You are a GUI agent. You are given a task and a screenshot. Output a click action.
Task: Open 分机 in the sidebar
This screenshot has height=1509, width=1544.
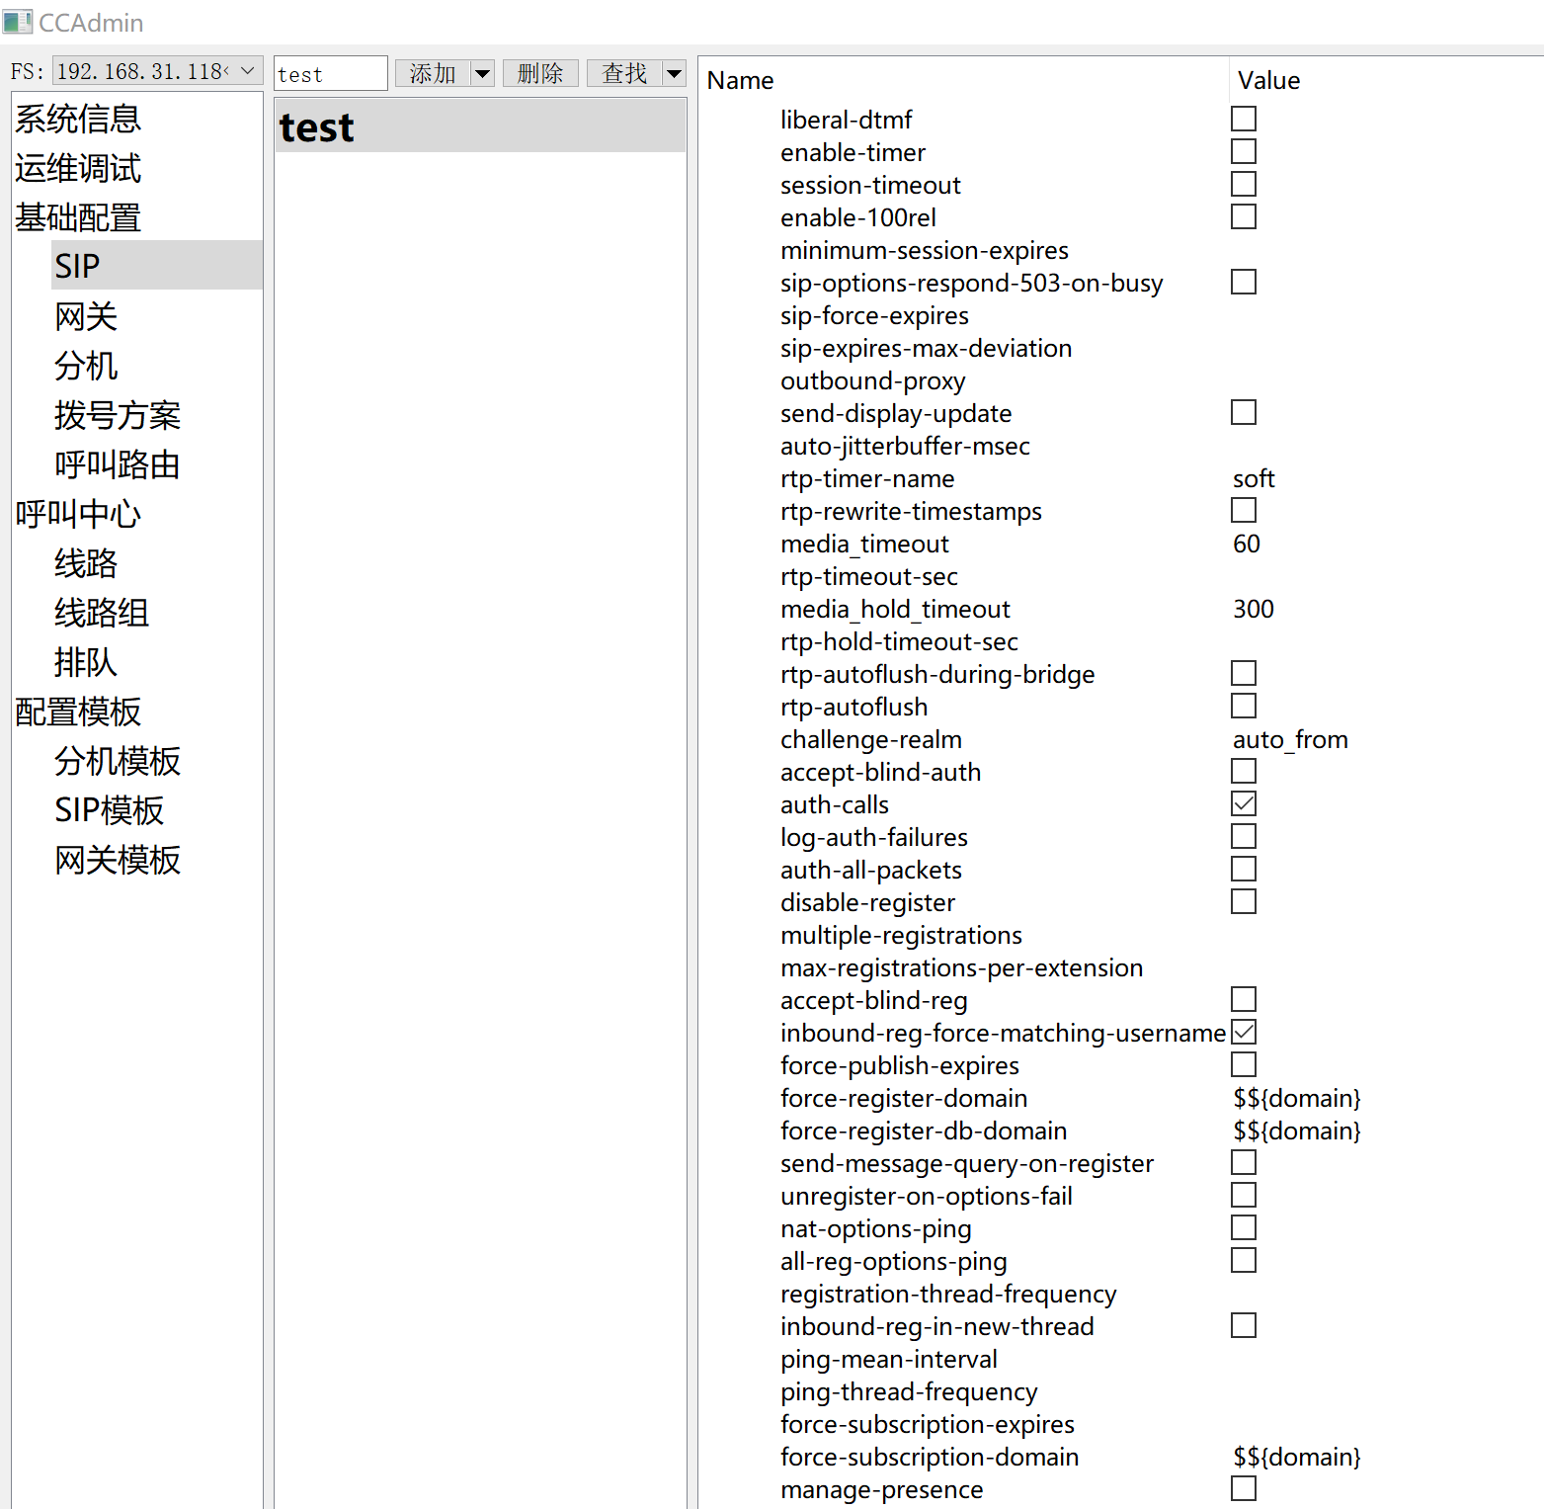pos(86,366)
